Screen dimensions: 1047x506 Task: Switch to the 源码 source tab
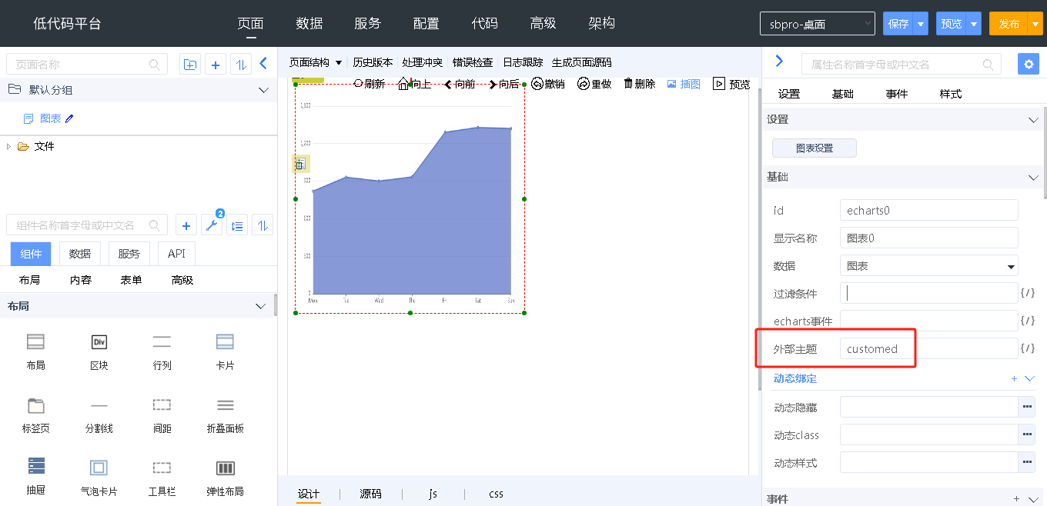pos(370,494)
